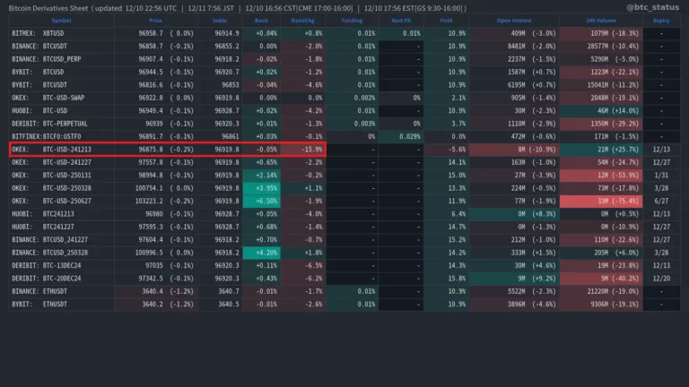The width and height of the screenshot is (689, 387).
Task: Click the 6/27 expiry cell
Action: (x=661, y=201)
